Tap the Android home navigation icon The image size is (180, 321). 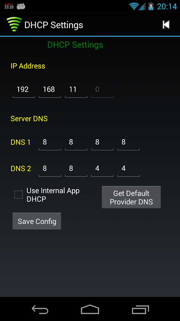[x=90, y=309]
